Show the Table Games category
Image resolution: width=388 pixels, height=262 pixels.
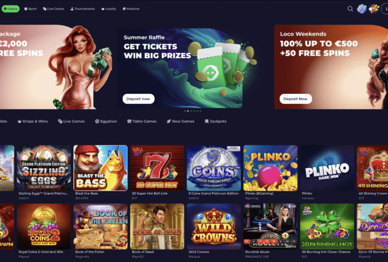tap(142, 121)
